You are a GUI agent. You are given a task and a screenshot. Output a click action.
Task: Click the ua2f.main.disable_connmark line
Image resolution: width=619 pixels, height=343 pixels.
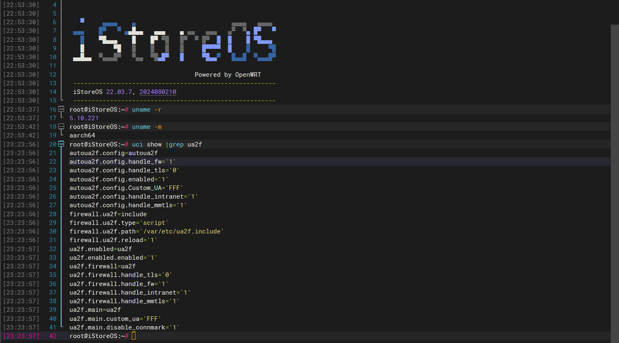click(124, 327)
